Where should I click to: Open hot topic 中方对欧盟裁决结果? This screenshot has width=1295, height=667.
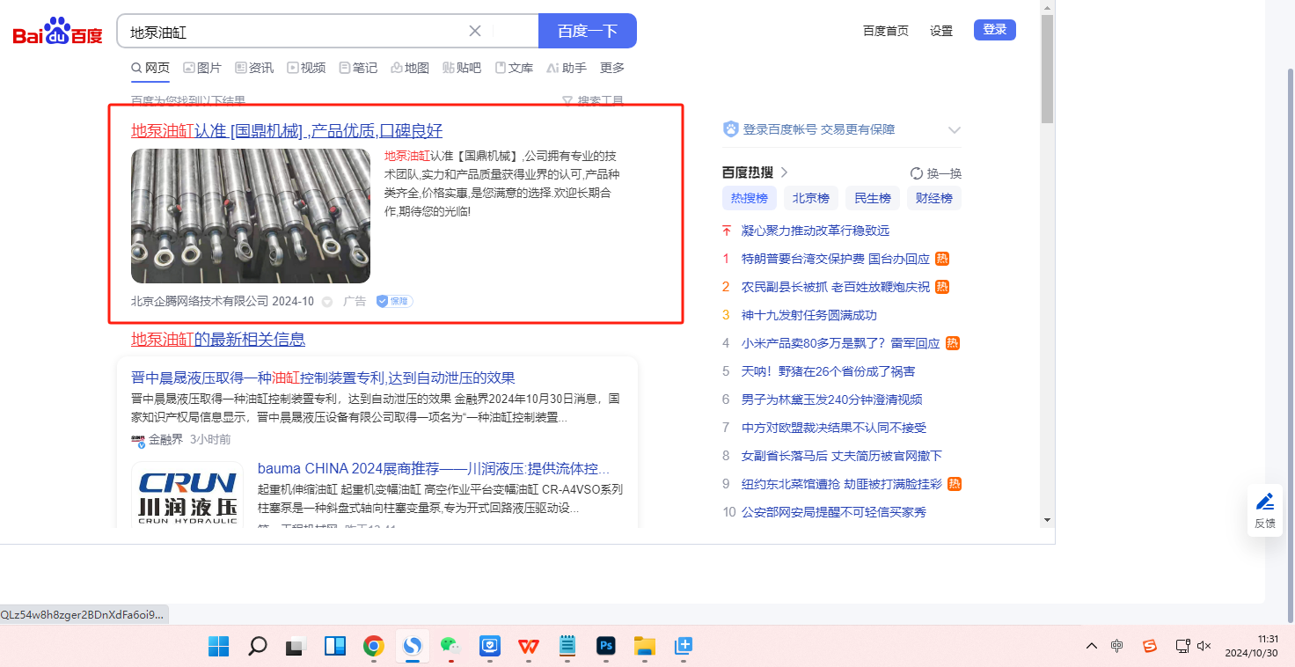coord(834,428)
